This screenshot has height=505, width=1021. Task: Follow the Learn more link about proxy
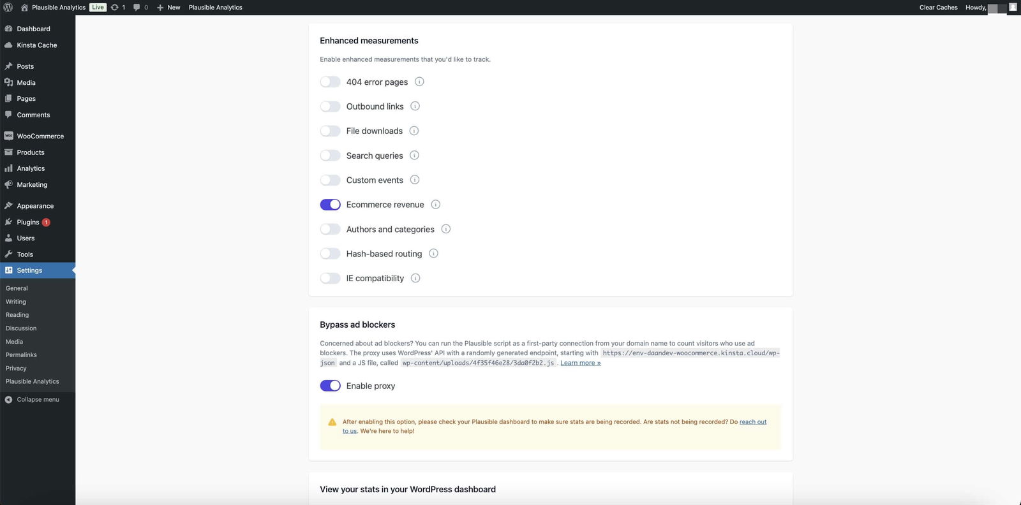point(580,363)
